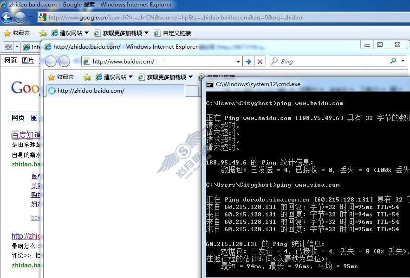Image resolution: width=410 pixels, height=278 pixels.
Task: Maximize the zhidao.baidu.com IE window
Action: [380, 44]
